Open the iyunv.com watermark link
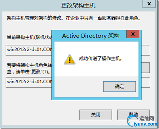Screen dimensions: 159x129 (x=145, y=124)
